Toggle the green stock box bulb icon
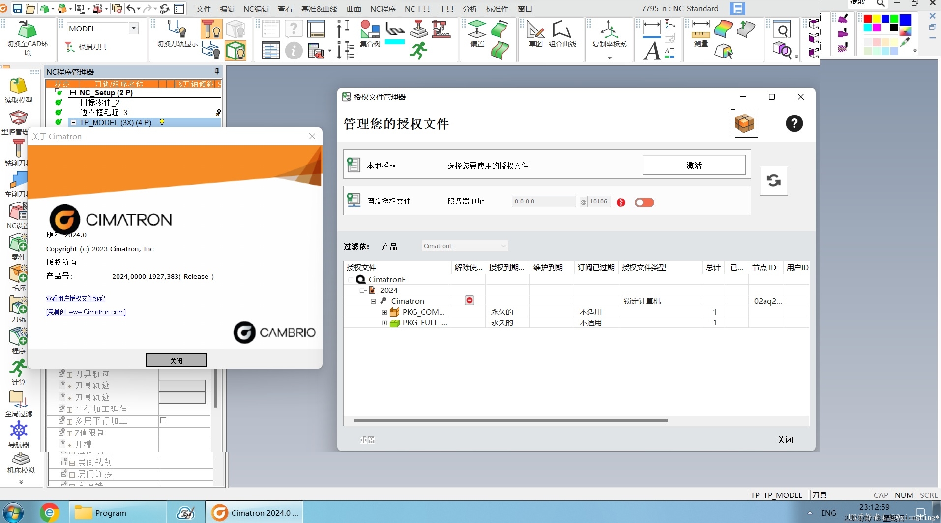 pos(235,51)
